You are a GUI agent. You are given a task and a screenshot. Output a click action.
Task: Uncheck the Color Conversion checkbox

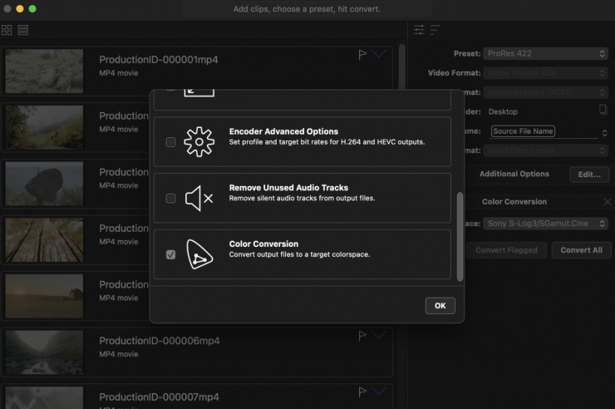click(x=171, y=255)
